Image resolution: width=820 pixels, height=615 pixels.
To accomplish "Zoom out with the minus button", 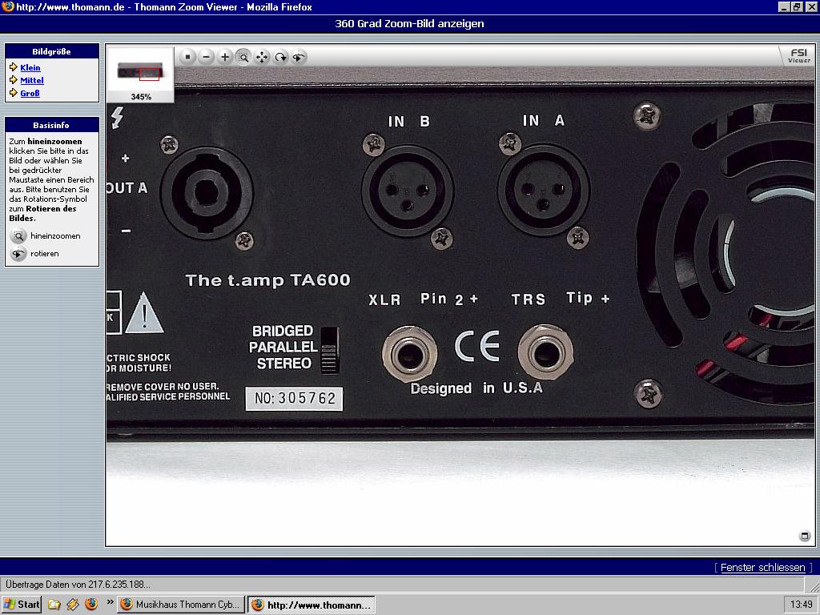I will (x=207, y=57).
